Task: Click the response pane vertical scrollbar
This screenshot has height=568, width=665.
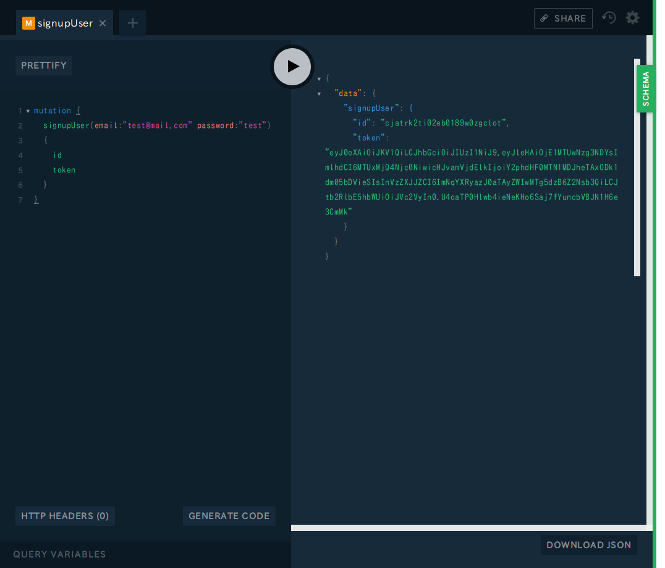Action: tap(637, 185)
